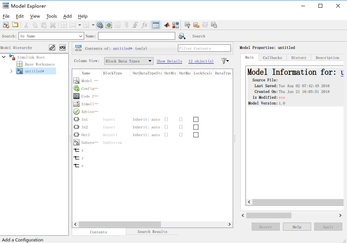Select the Model Workspace row icon
Viewport: 347px width, 243px height.
coord(76,81)
